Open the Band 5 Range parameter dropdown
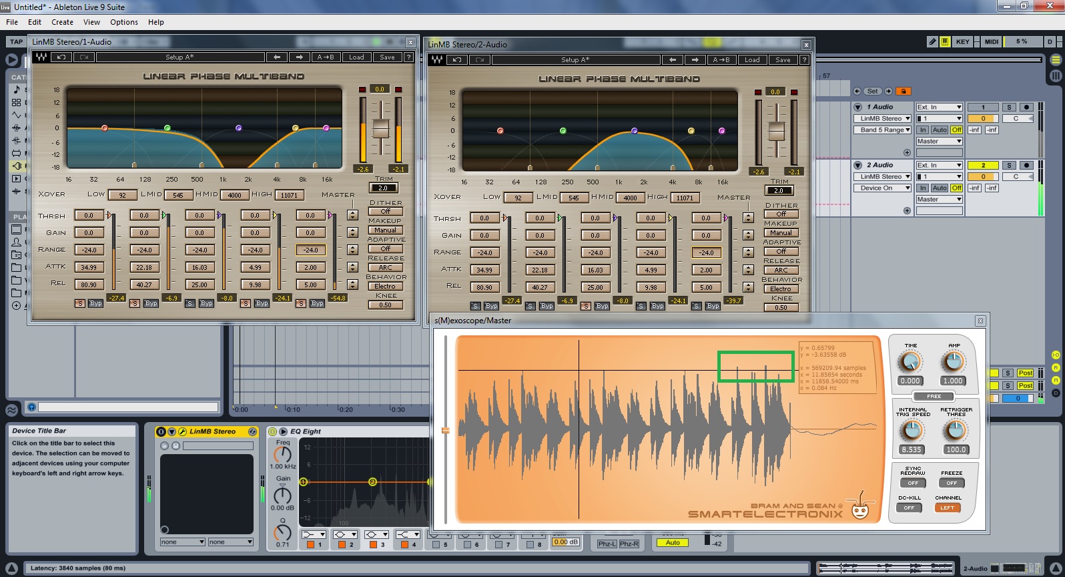Screen dimensions: 1065x577 coord(882,130)
